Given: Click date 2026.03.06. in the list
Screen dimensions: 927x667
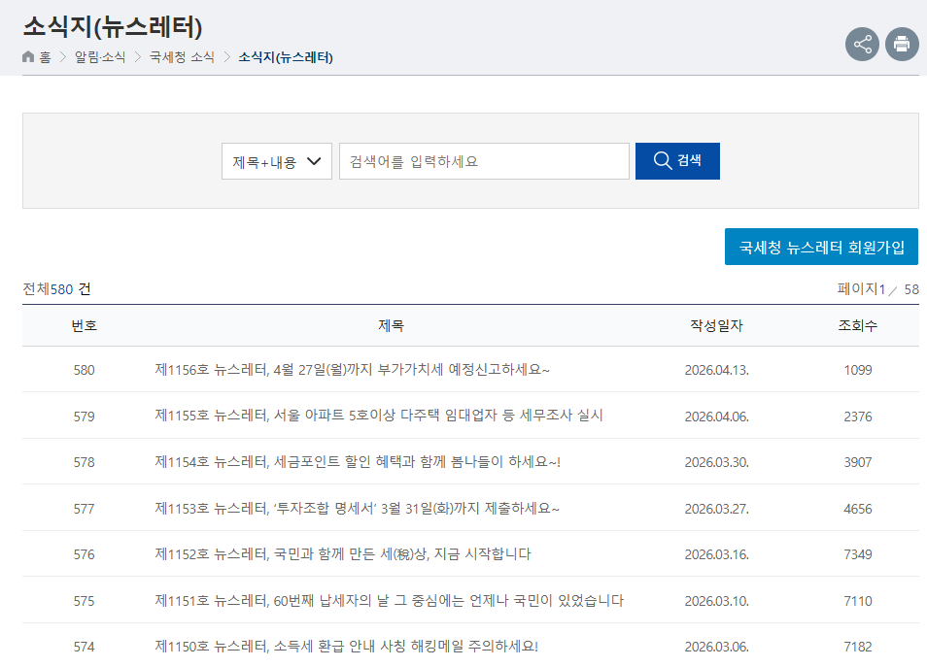Looking at the screenshot, I should (716, 647).
